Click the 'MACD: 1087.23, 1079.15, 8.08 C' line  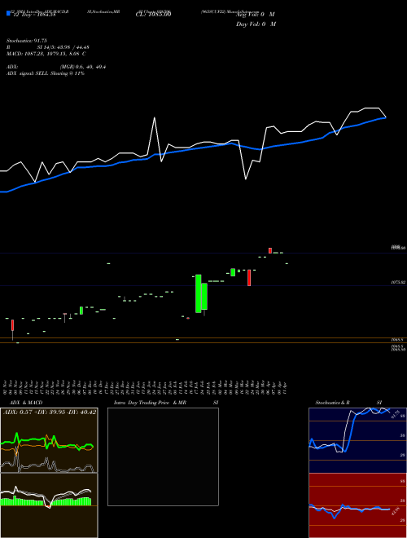[46, 54]
